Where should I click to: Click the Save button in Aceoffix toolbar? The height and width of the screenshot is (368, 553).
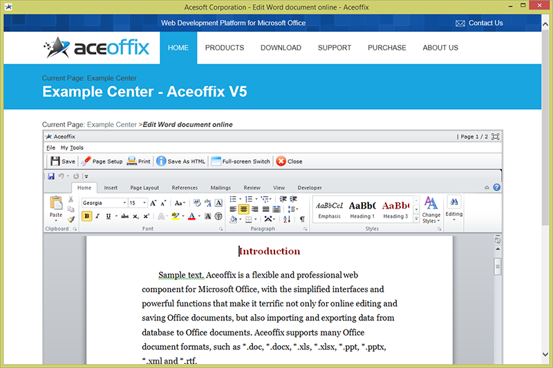point(63,162)
